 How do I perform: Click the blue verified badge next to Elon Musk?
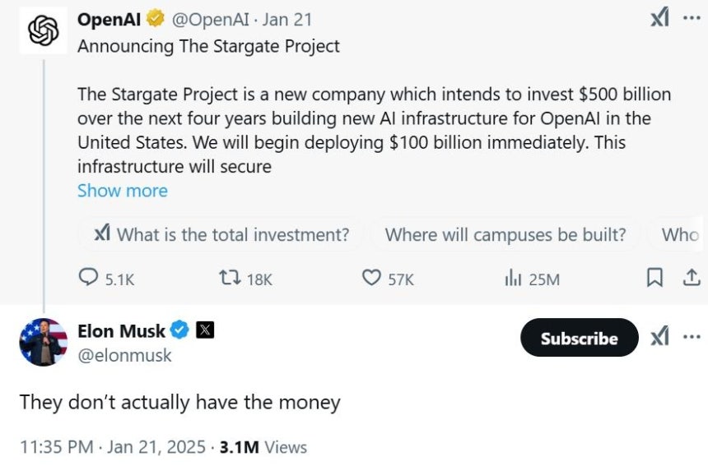pos(179,330)
